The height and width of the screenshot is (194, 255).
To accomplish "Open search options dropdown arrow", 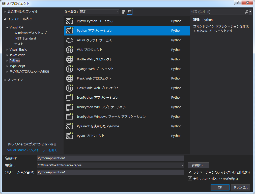I will point(250,12).
